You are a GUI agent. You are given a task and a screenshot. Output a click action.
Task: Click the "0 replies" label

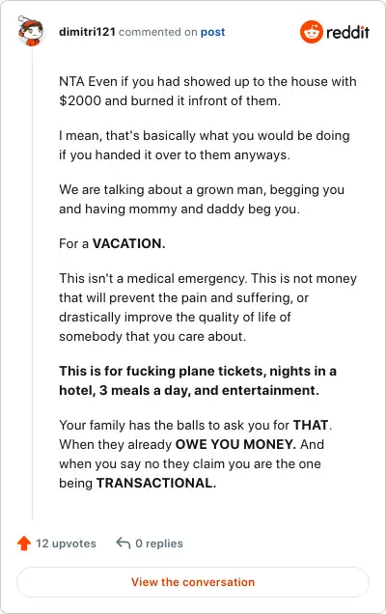pyautogui.click(x=159, y=544)
